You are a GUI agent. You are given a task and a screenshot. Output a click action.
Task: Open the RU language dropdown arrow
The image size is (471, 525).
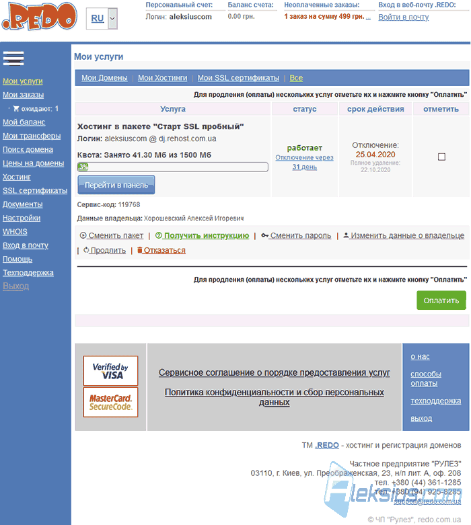tap(112, 18)
